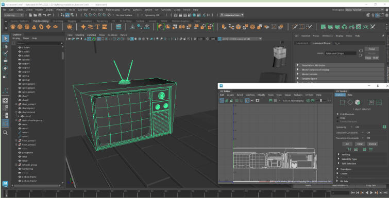Select the Pick/Marquee radio option

tap(337, 114)
